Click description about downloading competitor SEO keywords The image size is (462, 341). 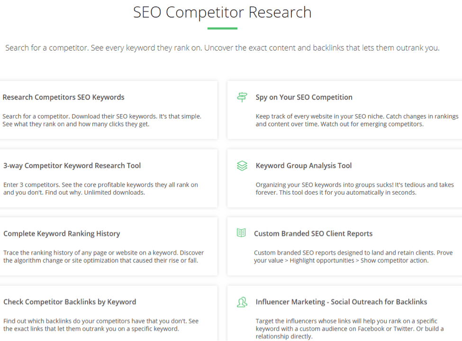pyautogui.click(x=102, y=120)
